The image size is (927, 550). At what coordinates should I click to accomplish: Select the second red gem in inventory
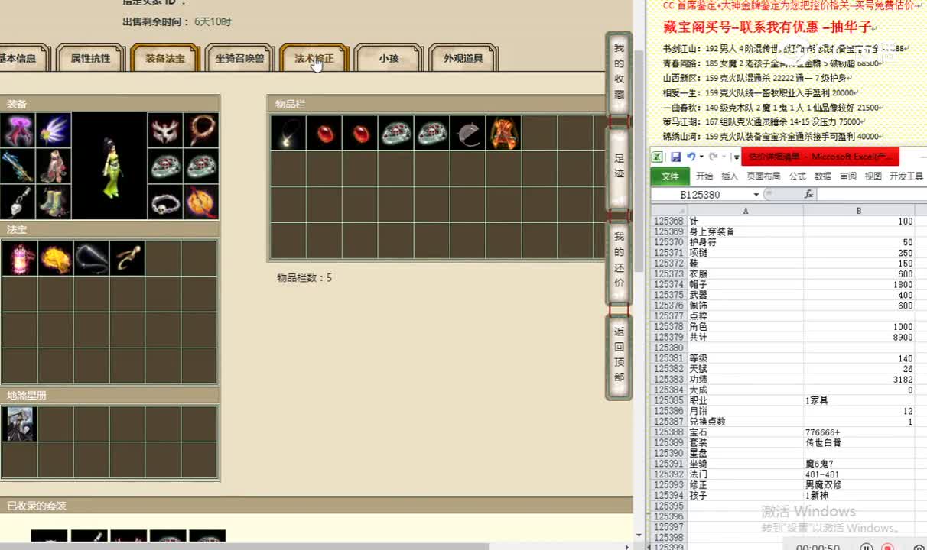click(x=360, y=133)
